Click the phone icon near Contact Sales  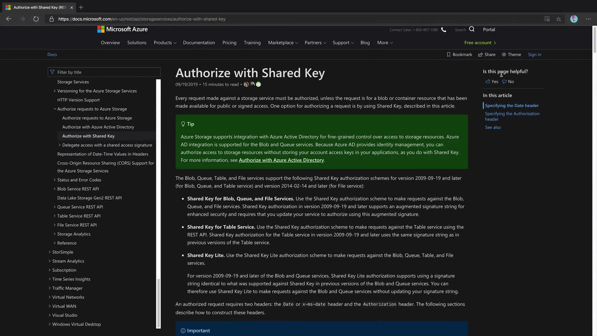[x=444, y=30]
